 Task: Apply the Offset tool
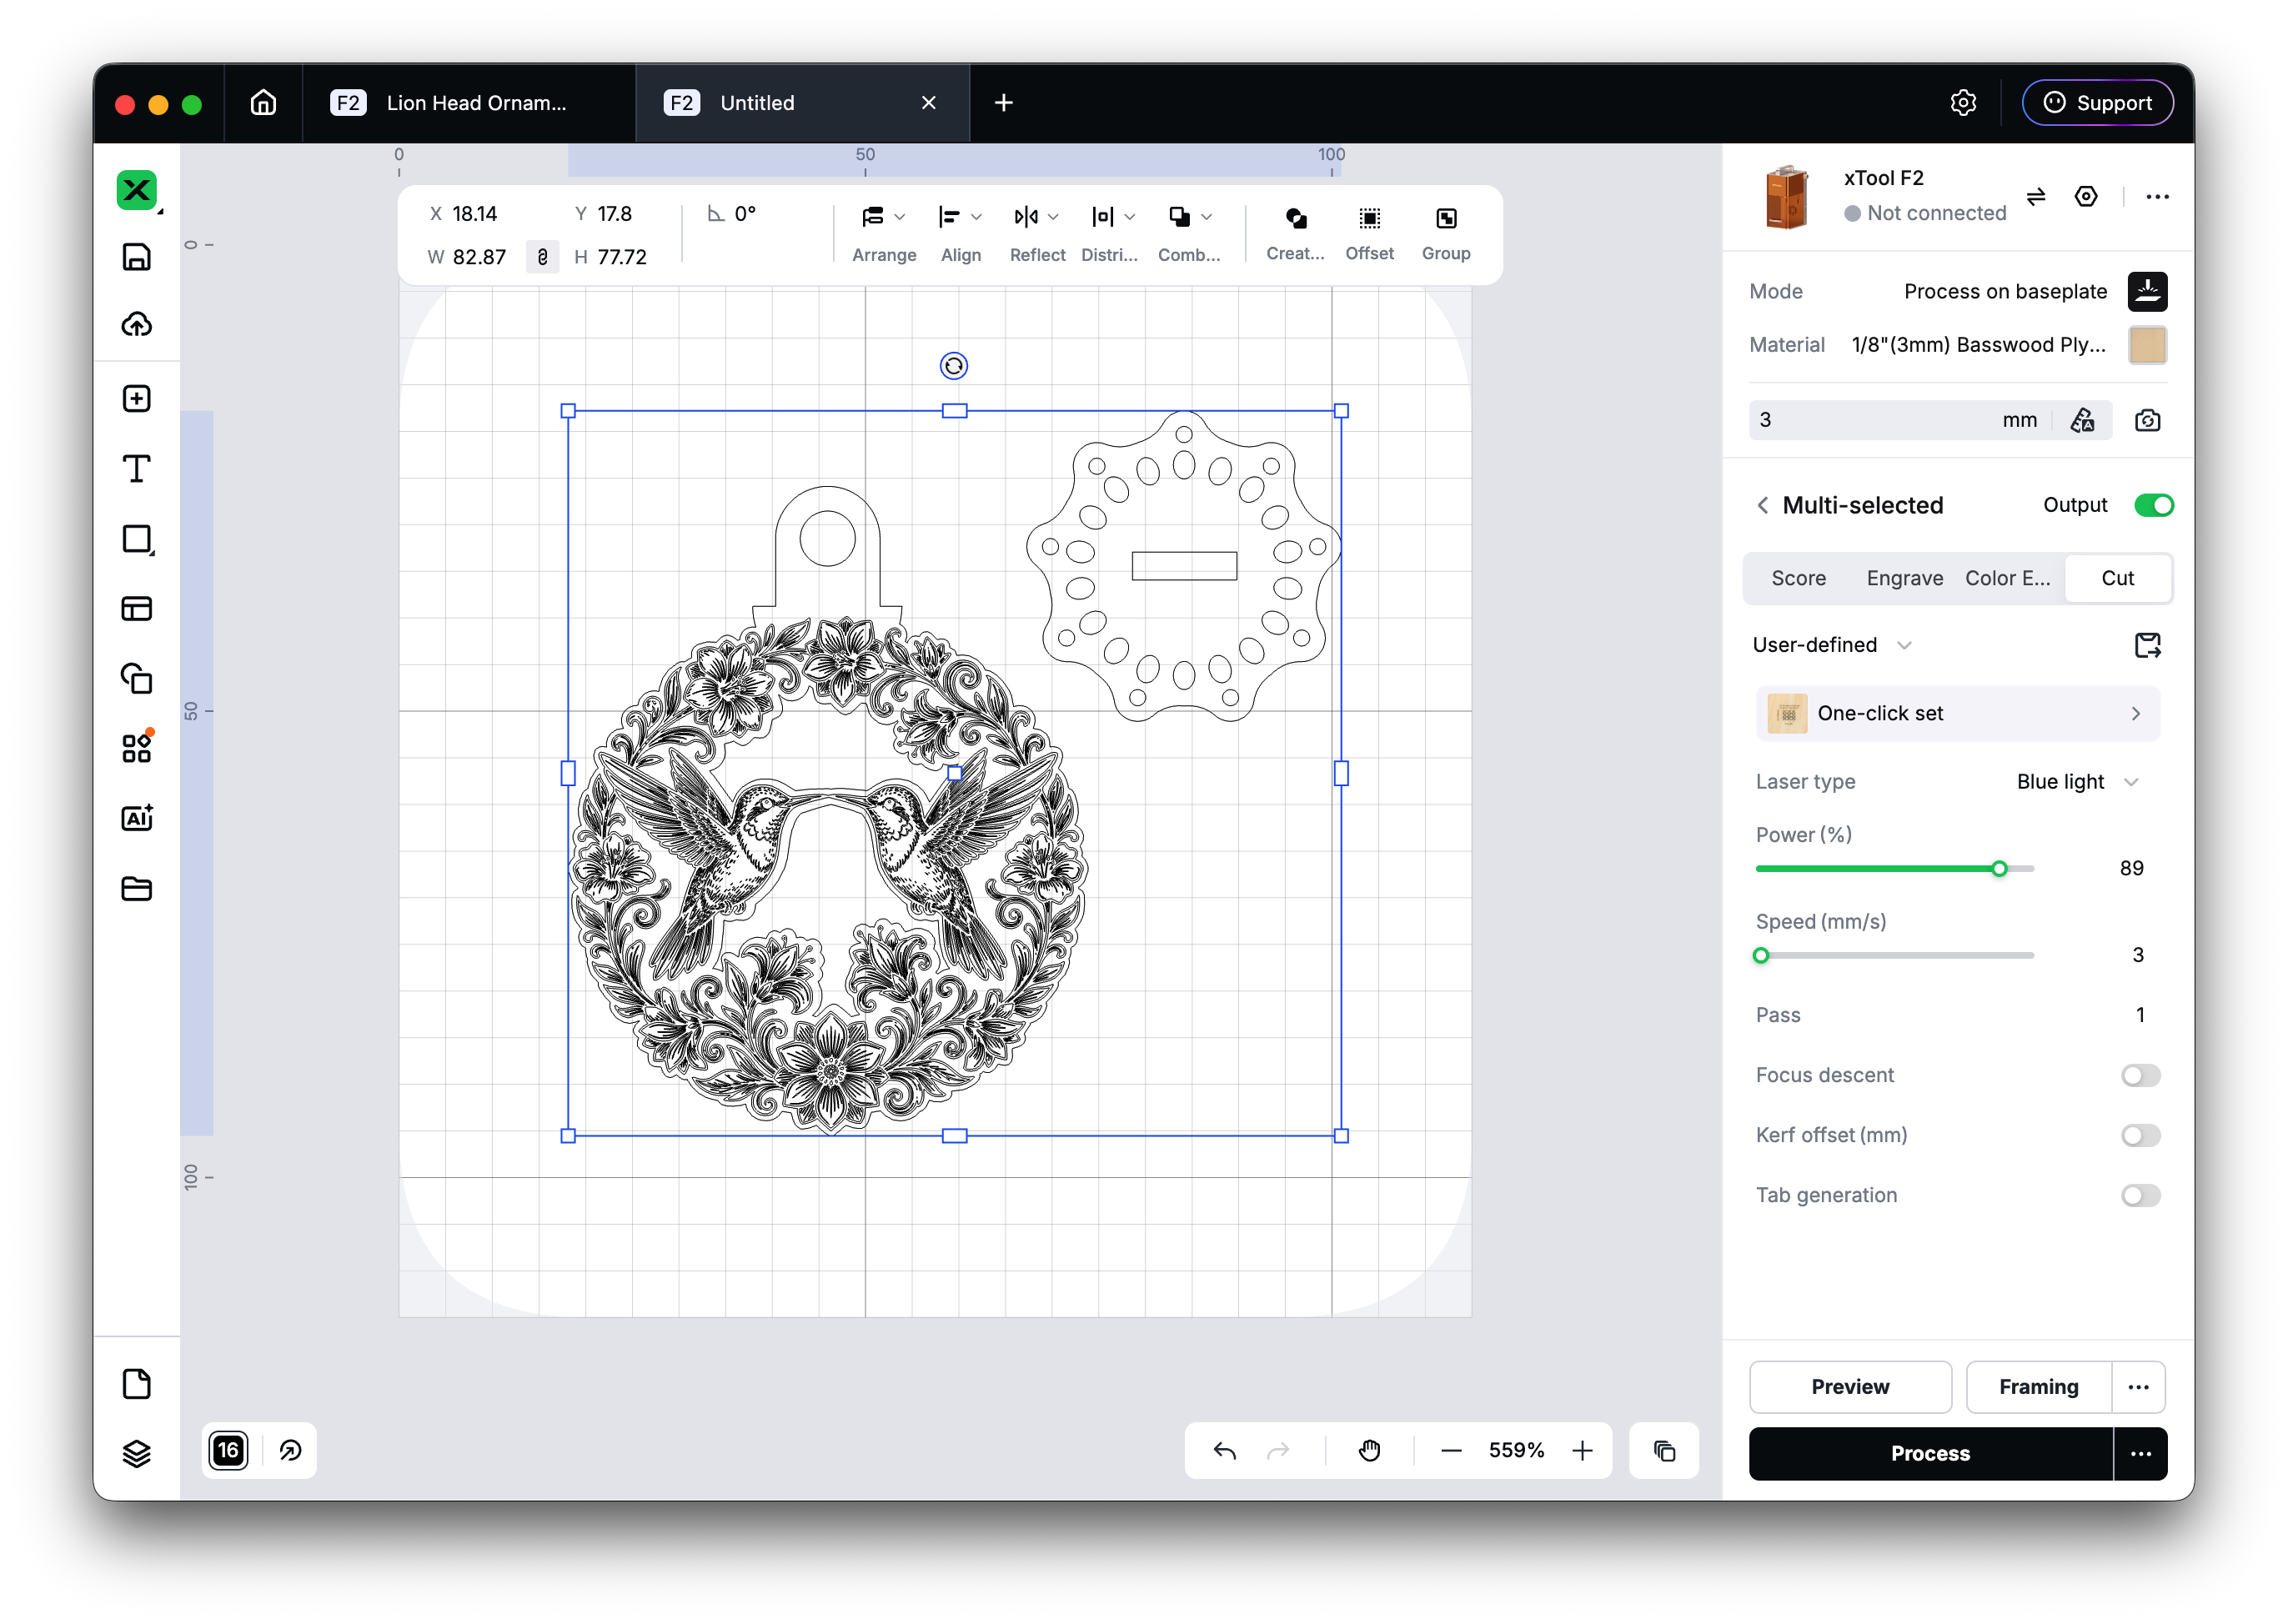click(1370, 234)
